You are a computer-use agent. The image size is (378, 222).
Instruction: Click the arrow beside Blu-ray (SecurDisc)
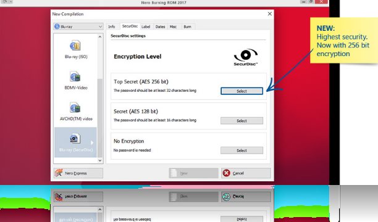coord(92,142)
